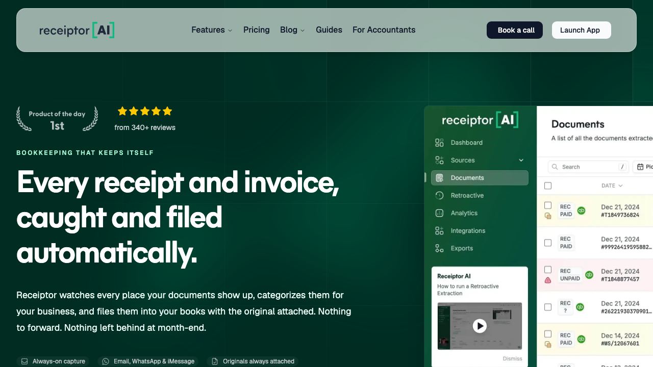Click the REC PAID badge for #WS/12067601
Image resolution: width=653 pixels, height=367 pixels.
tap(566, 339)
